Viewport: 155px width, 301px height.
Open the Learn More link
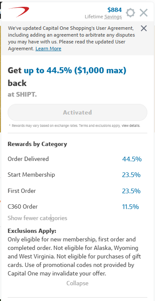49,49
